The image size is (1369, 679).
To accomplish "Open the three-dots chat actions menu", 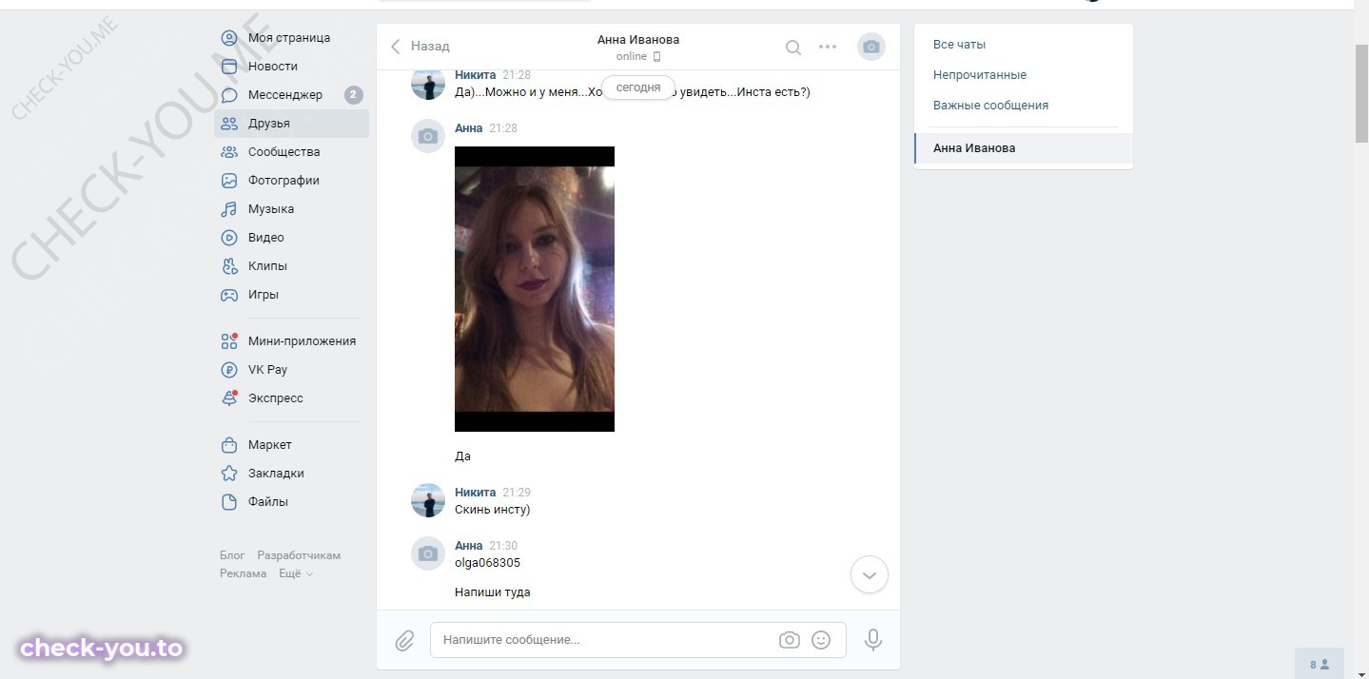I will (828, 47).
